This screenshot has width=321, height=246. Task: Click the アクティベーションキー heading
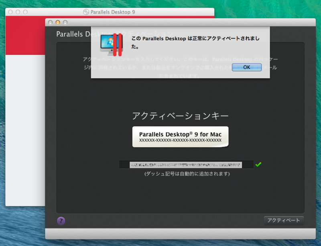[x=180, y=115]
